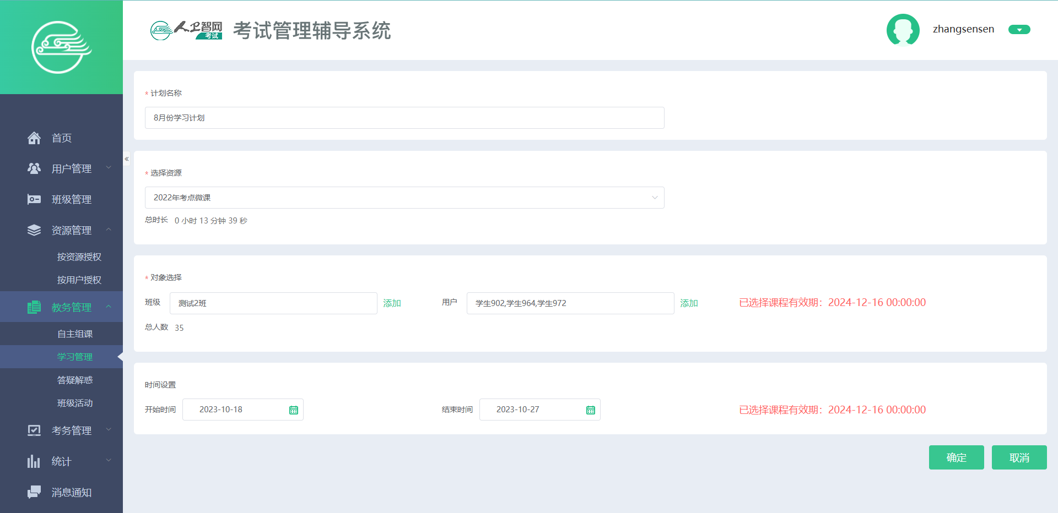Click the statistics bar chart icon
Viewport: 1058px width, 513px height.
pos(34,461)
